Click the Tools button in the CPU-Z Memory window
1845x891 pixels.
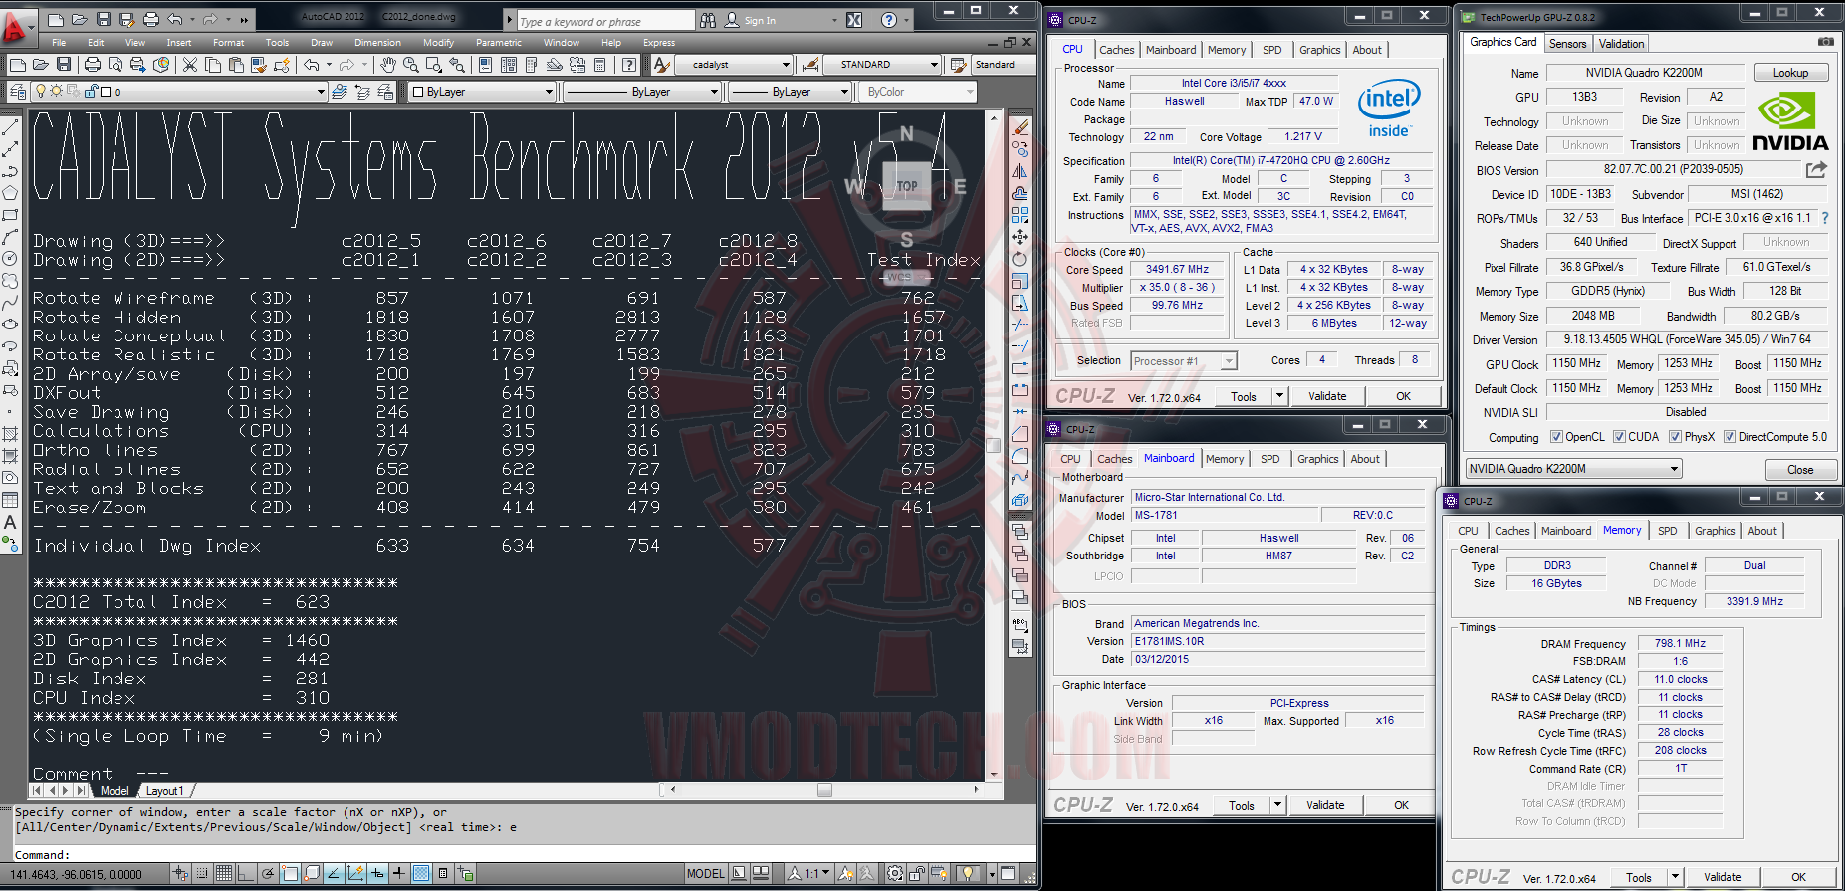(1638, 878)
